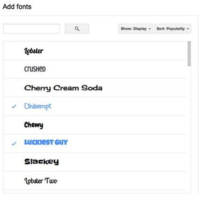Choose the Chewy font
Screen dimensions: 199x203
click(x=33, y=125)
